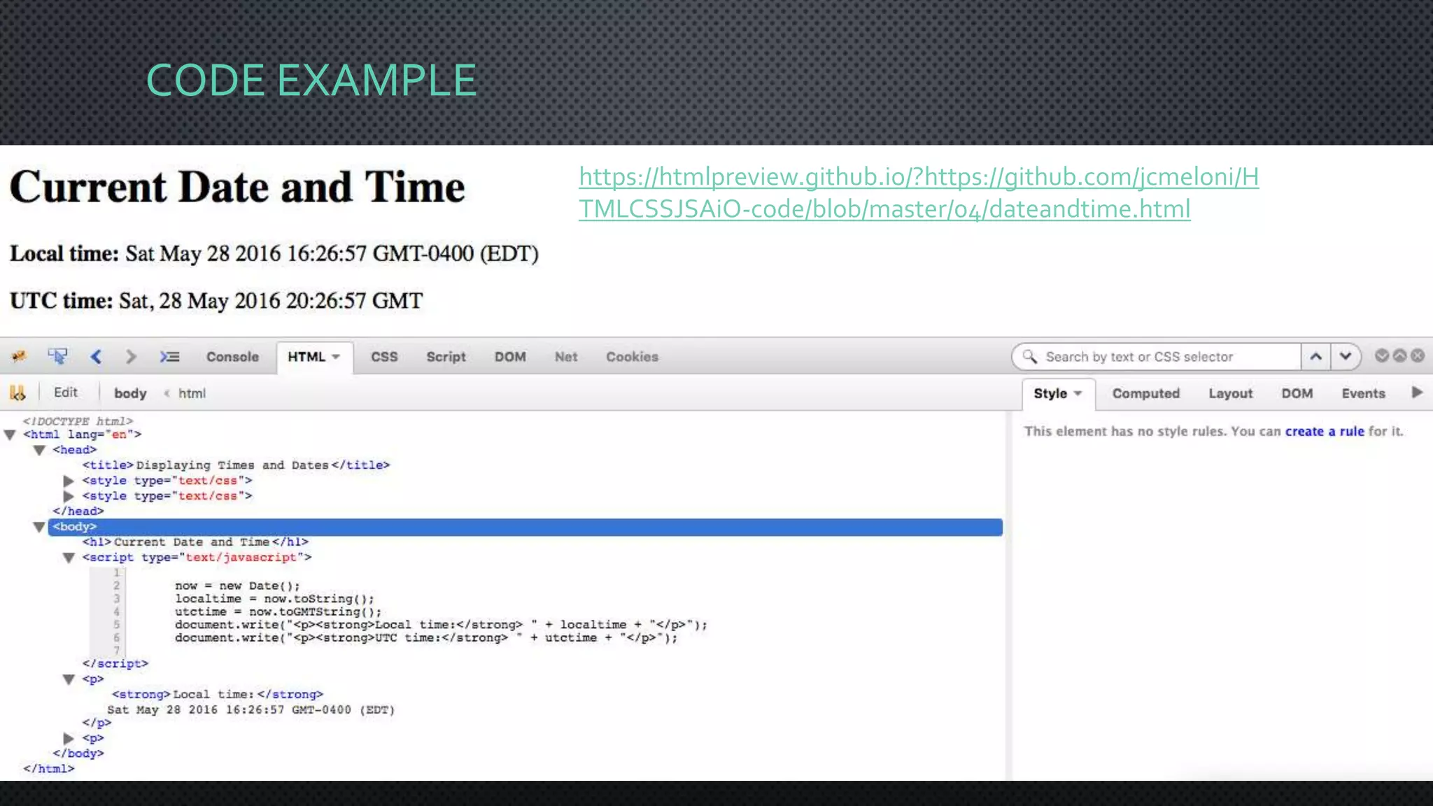Image resolution: width=1433 pixels, height=806 pixels.
Task: Click the closing /html tag
Action: [x=48, y=769]
